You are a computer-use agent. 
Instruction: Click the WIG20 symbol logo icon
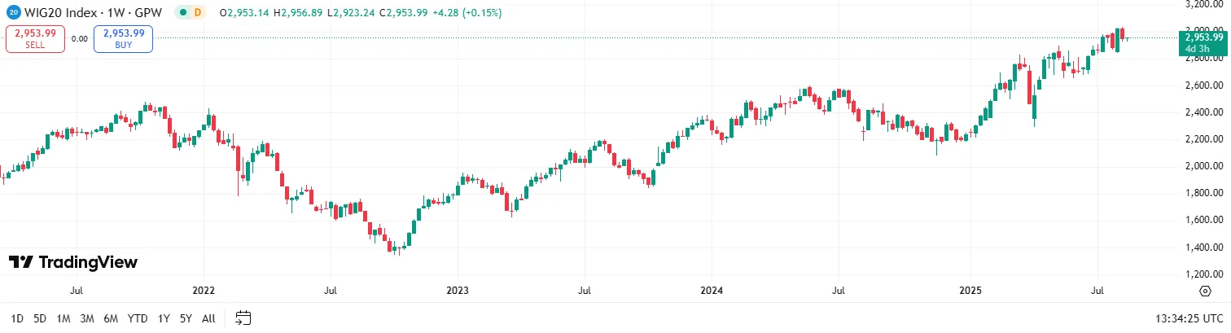(14, 13)
